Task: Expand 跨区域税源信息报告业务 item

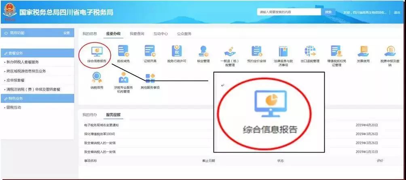Action: coord(25,71)
